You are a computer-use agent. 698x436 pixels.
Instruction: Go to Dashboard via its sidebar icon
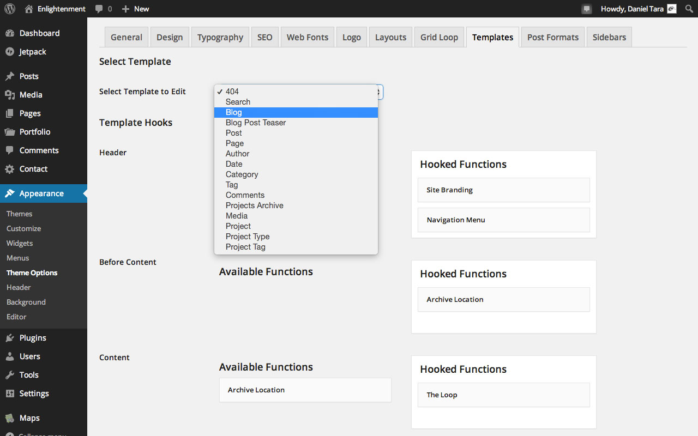tap(10, 33)
